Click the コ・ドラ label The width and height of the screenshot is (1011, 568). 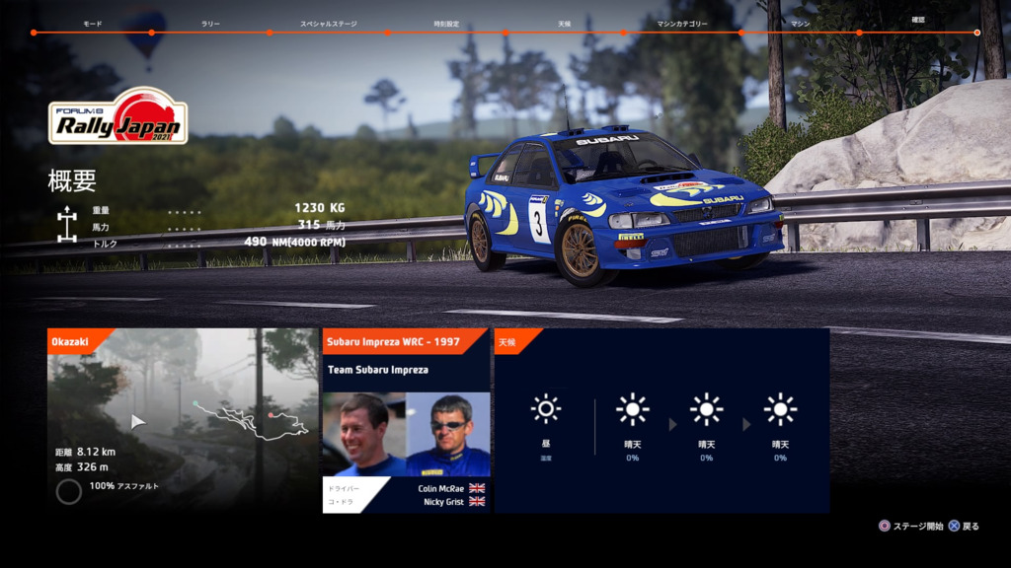point(341,501)
